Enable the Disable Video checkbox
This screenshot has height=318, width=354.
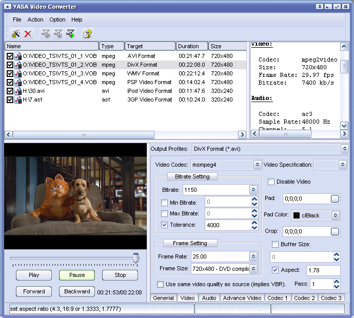271,182
